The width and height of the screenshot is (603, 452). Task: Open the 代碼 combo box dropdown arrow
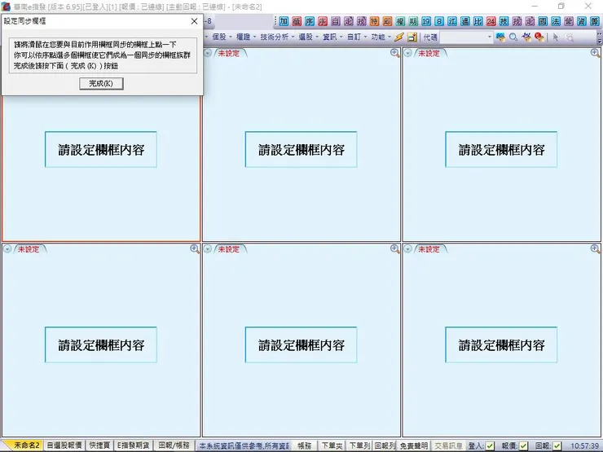489,37
